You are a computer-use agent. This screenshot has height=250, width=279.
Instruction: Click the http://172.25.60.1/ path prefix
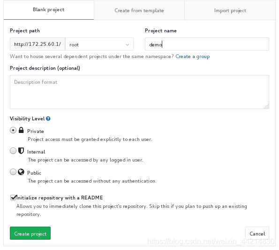[x=38, y=44]
